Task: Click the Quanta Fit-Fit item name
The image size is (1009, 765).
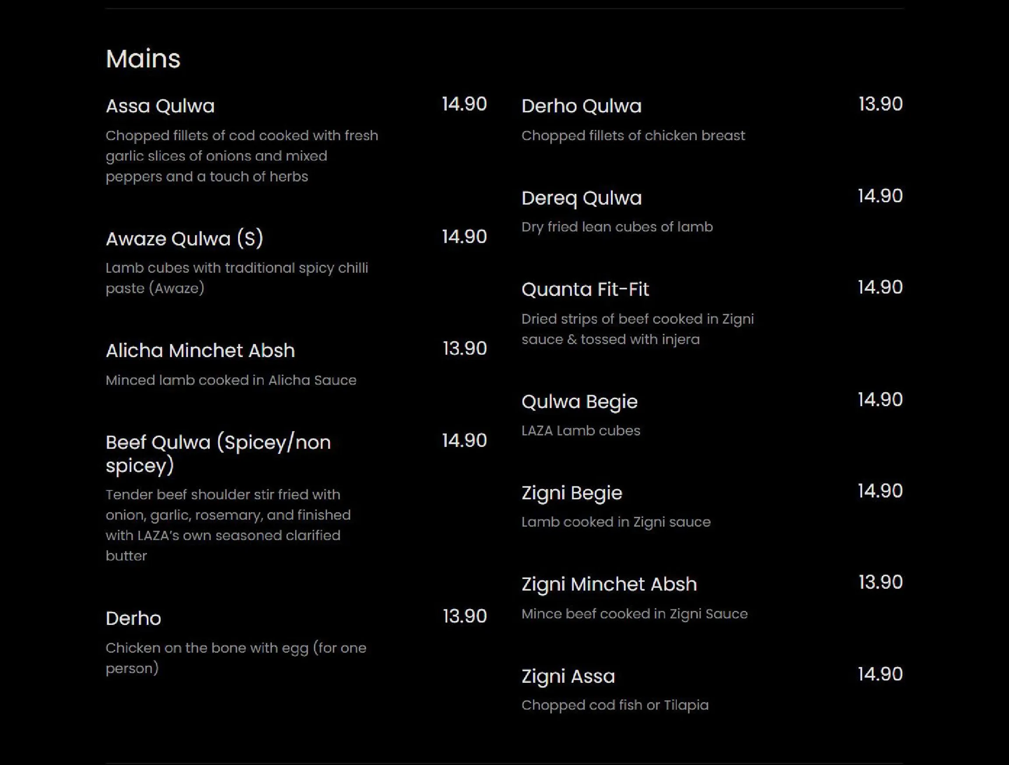Action: [585, 289]
